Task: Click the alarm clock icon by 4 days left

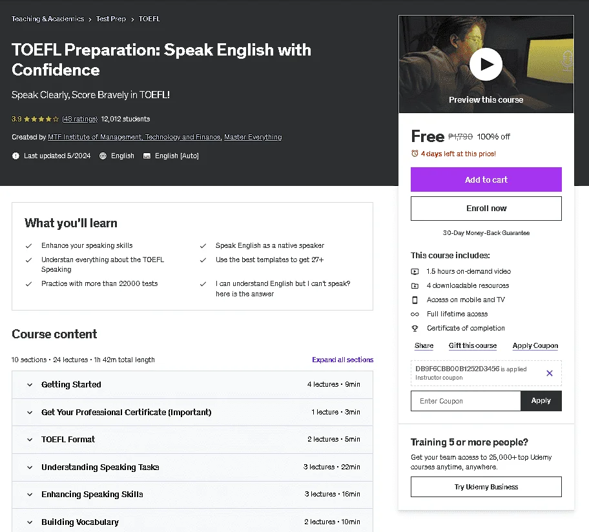Action: point(415,154)
